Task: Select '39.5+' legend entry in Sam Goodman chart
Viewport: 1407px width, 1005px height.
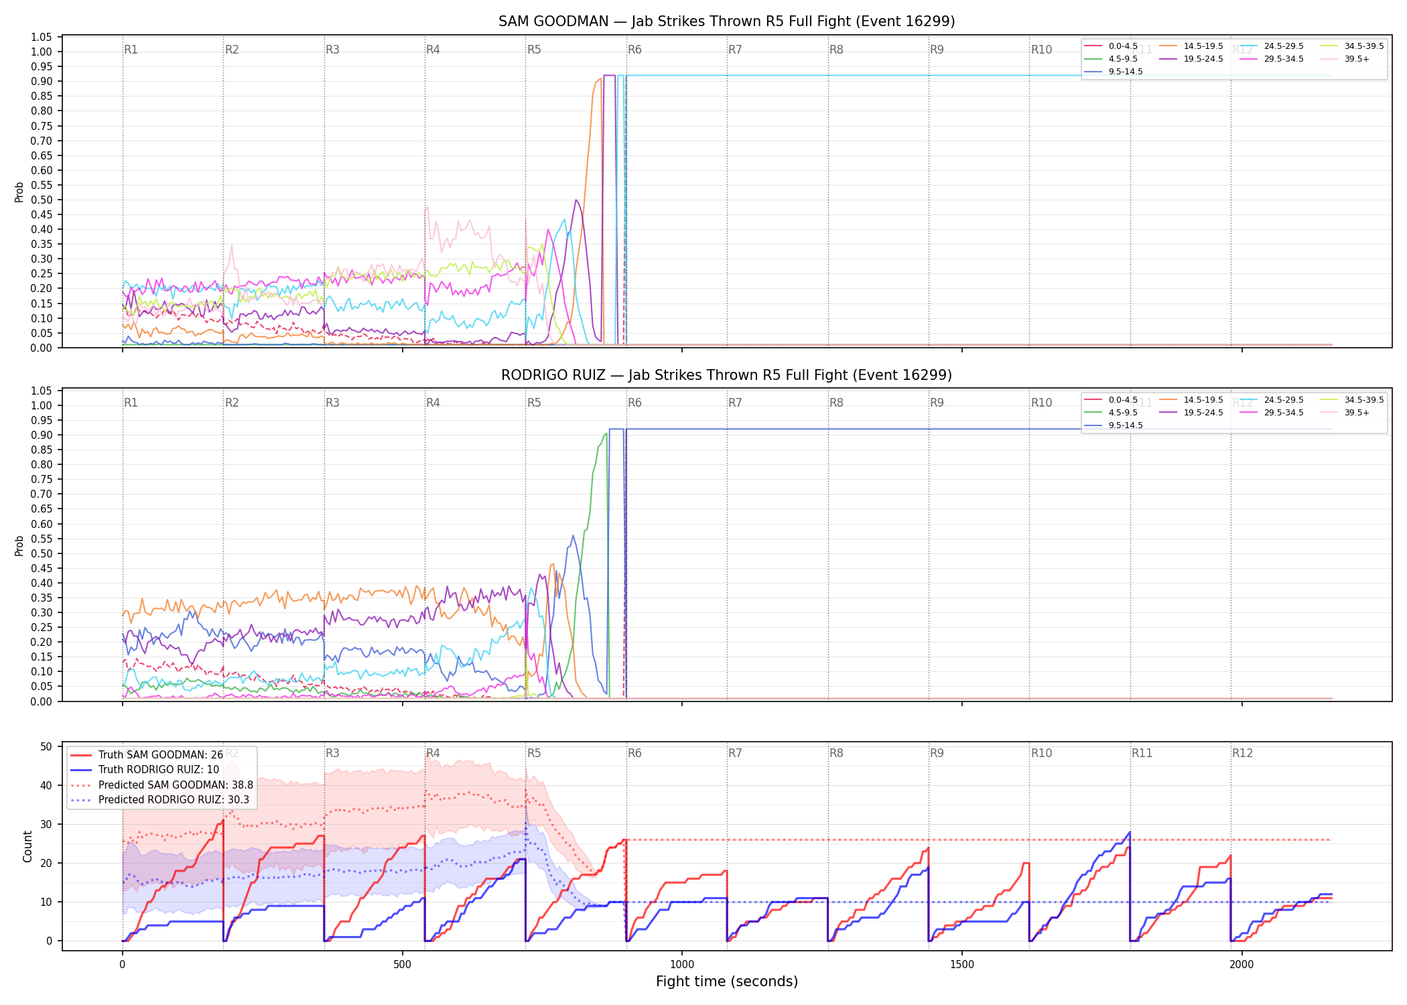Action: (1345, 59)
